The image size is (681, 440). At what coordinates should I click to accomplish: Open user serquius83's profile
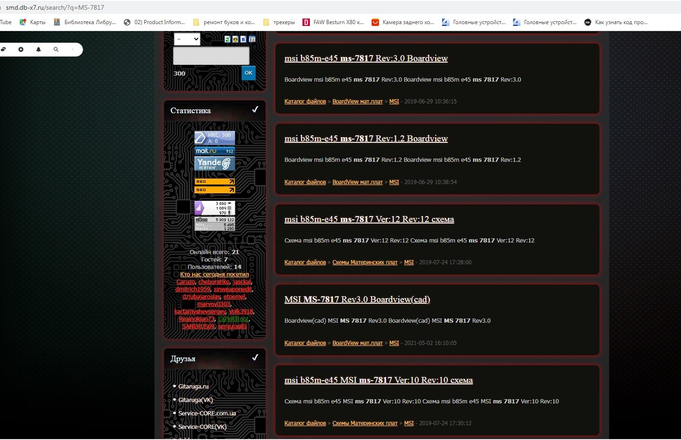coord(232,326)
